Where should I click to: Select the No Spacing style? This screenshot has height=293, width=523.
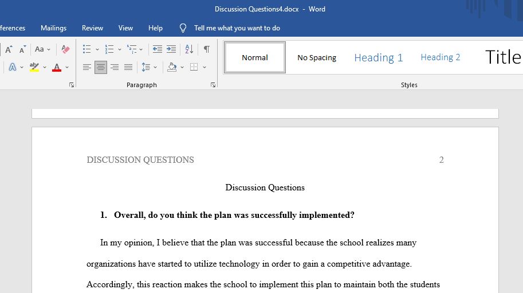[317, 57]
